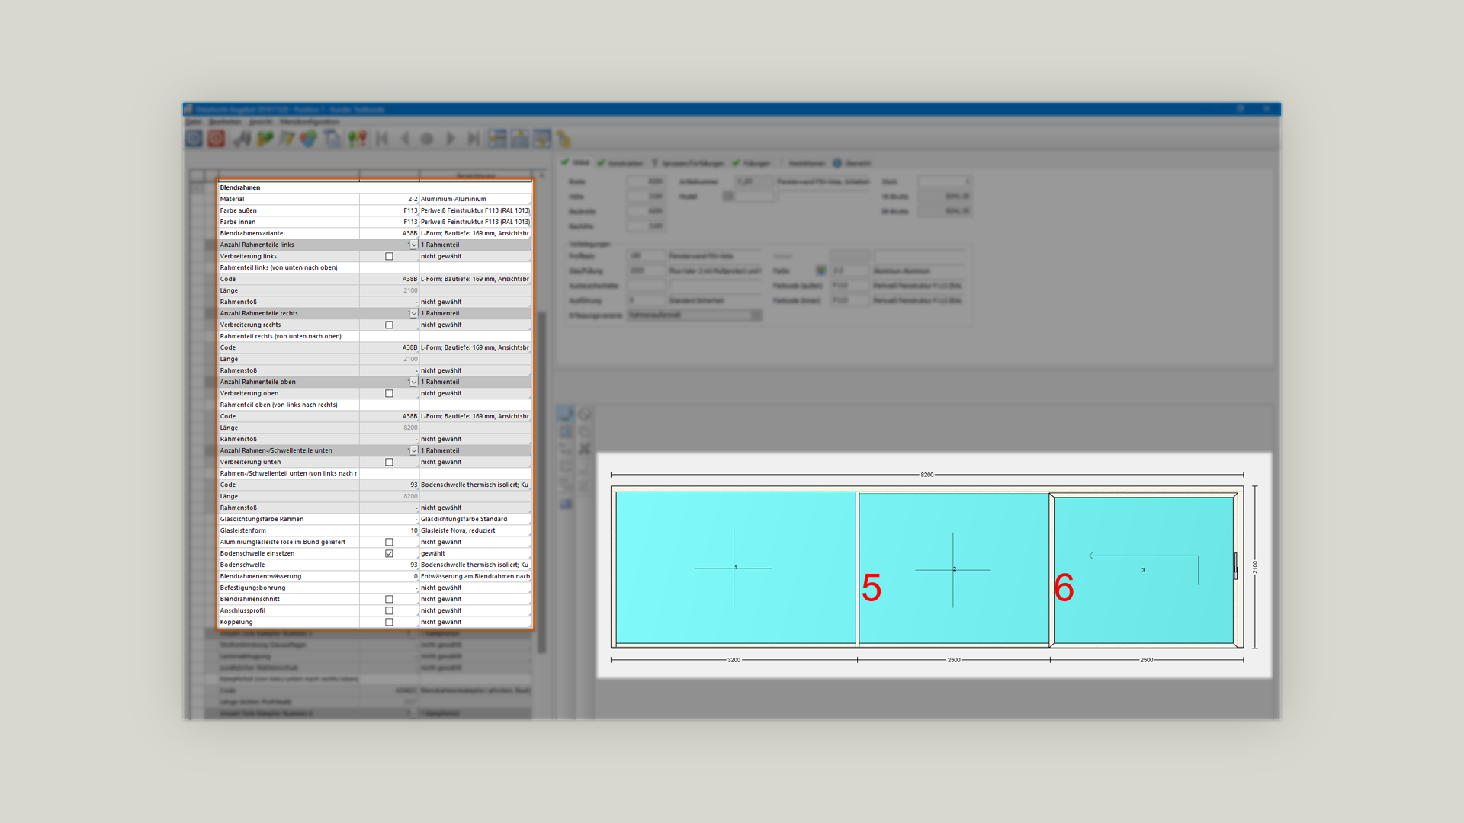
Task: Click Farbe innen F113 code cell
Action: point(389,223)
